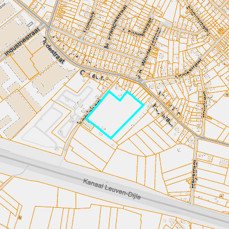Click the grey canal waterway strip

click(114, 181)
